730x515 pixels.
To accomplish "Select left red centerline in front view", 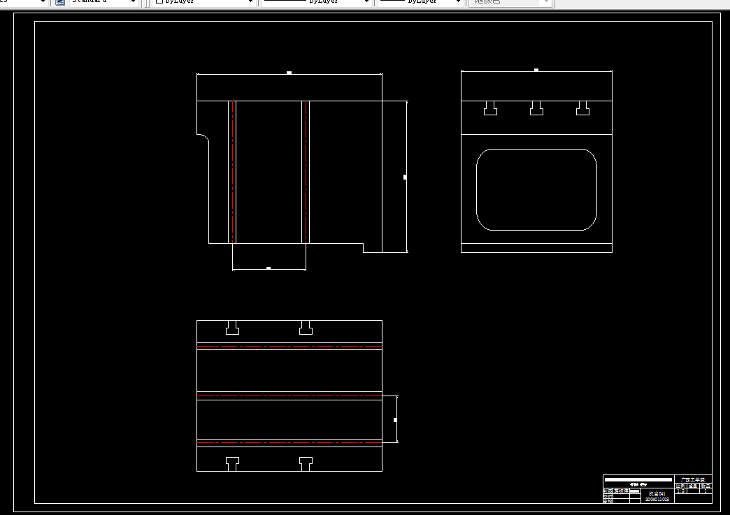I will pyautogui.click(x=232, y=172).
